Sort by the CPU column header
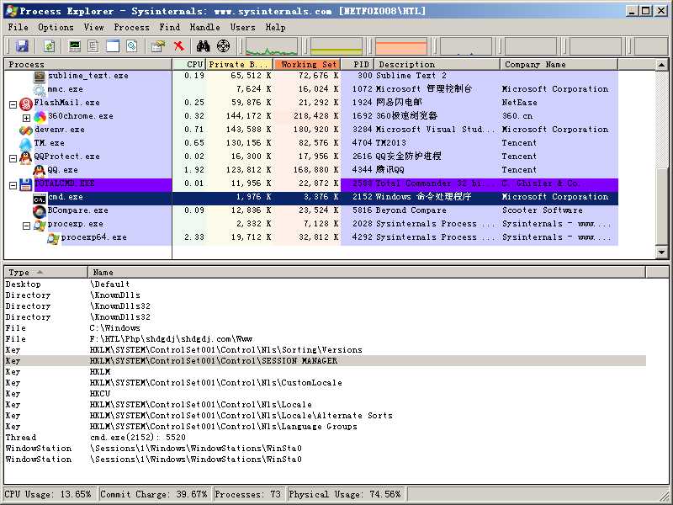This screenshot has width=673, height=505. point(189,65)
